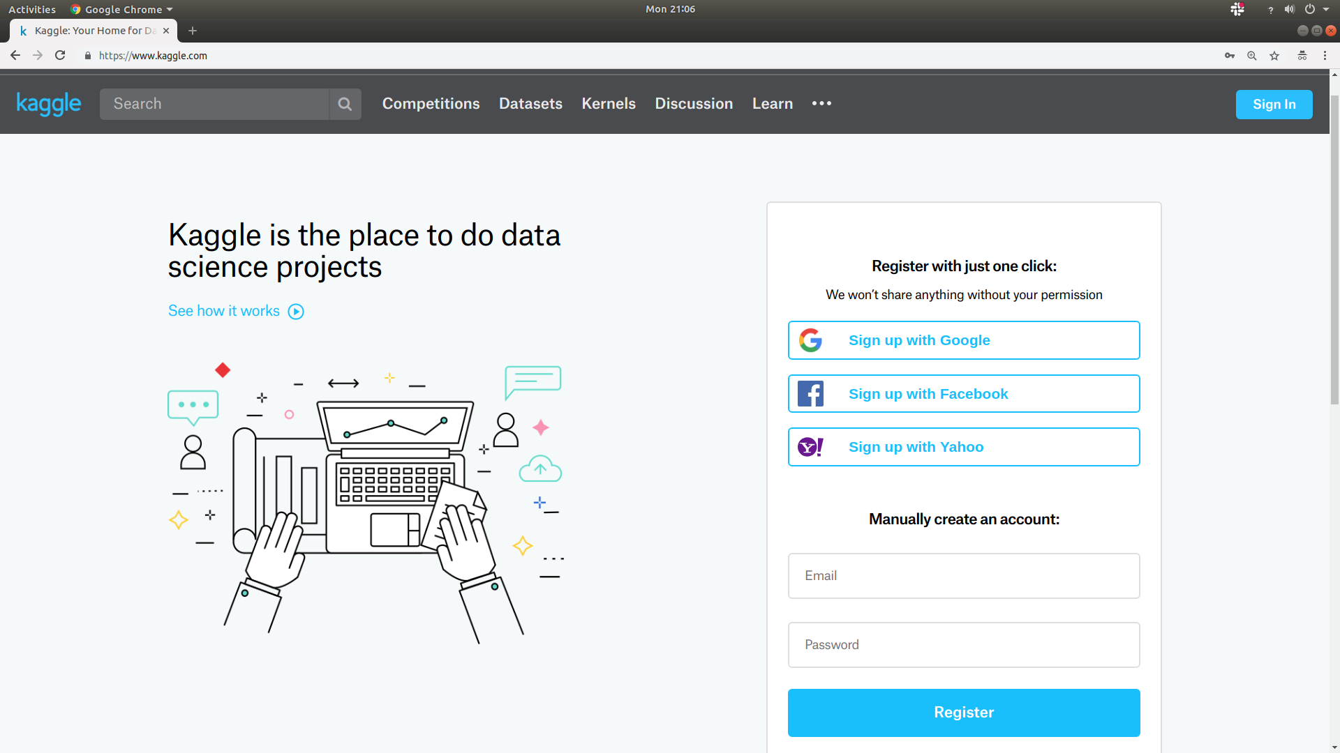Viewport: 1340px width, 753px height.
Task: Open the Competitions nav item
Action: pos(431,104)
